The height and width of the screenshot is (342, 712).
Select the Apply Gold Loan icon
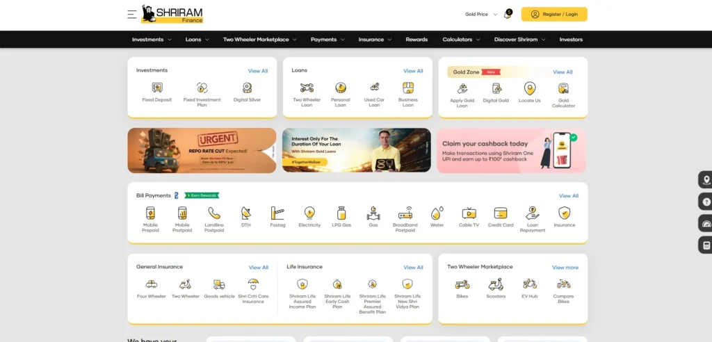click(x=462, y=88)
